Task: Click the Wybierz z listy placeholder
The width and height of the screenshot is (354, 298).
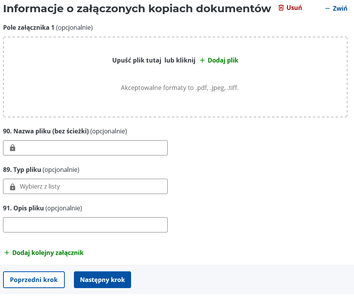Action: (x=40, y=186)
